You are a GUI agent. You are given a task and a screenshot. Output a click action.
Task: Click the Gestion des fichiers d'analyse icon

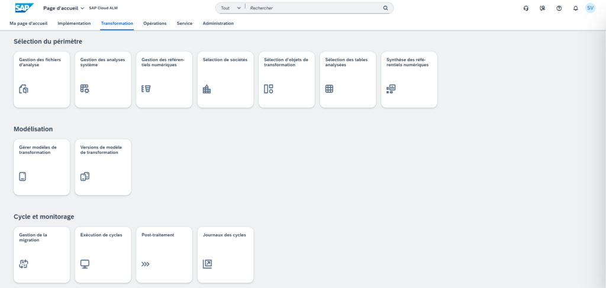click(24, 89)
